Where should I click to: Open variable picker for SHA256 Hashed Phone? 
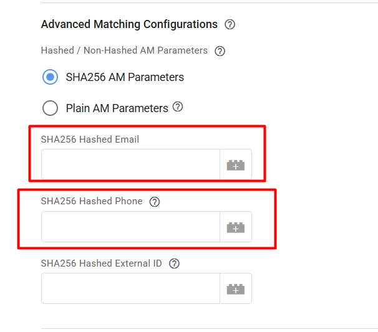(x=235, y=227)
